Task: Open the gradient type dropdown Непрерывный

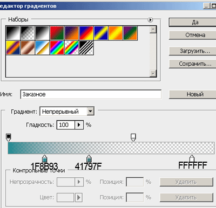Action: click(67, 112)
